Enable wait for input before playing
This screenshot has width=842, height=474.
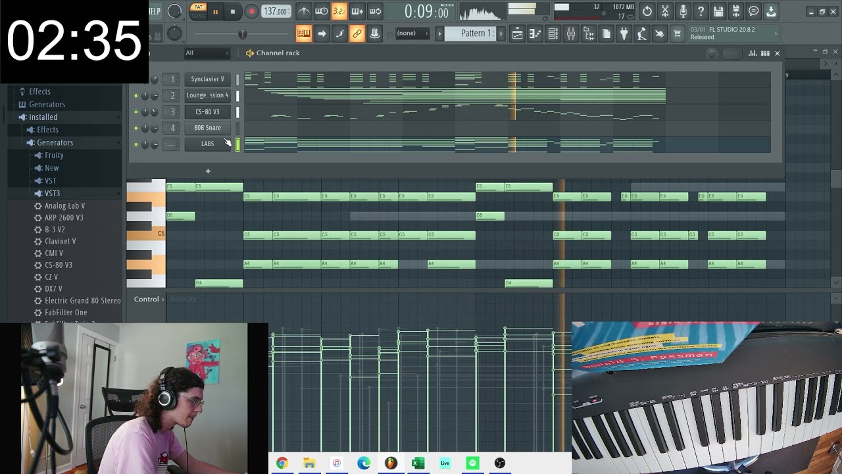coord(321,11)
